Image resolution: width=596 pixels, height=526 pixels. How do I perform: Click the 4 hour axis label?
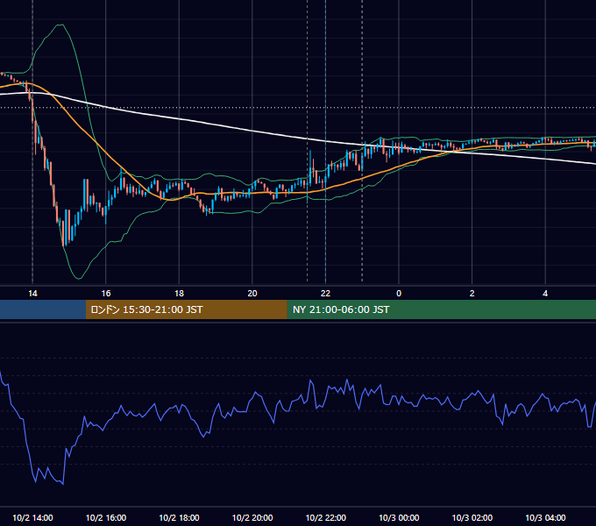pyautogui.click(x=545, y=294)
